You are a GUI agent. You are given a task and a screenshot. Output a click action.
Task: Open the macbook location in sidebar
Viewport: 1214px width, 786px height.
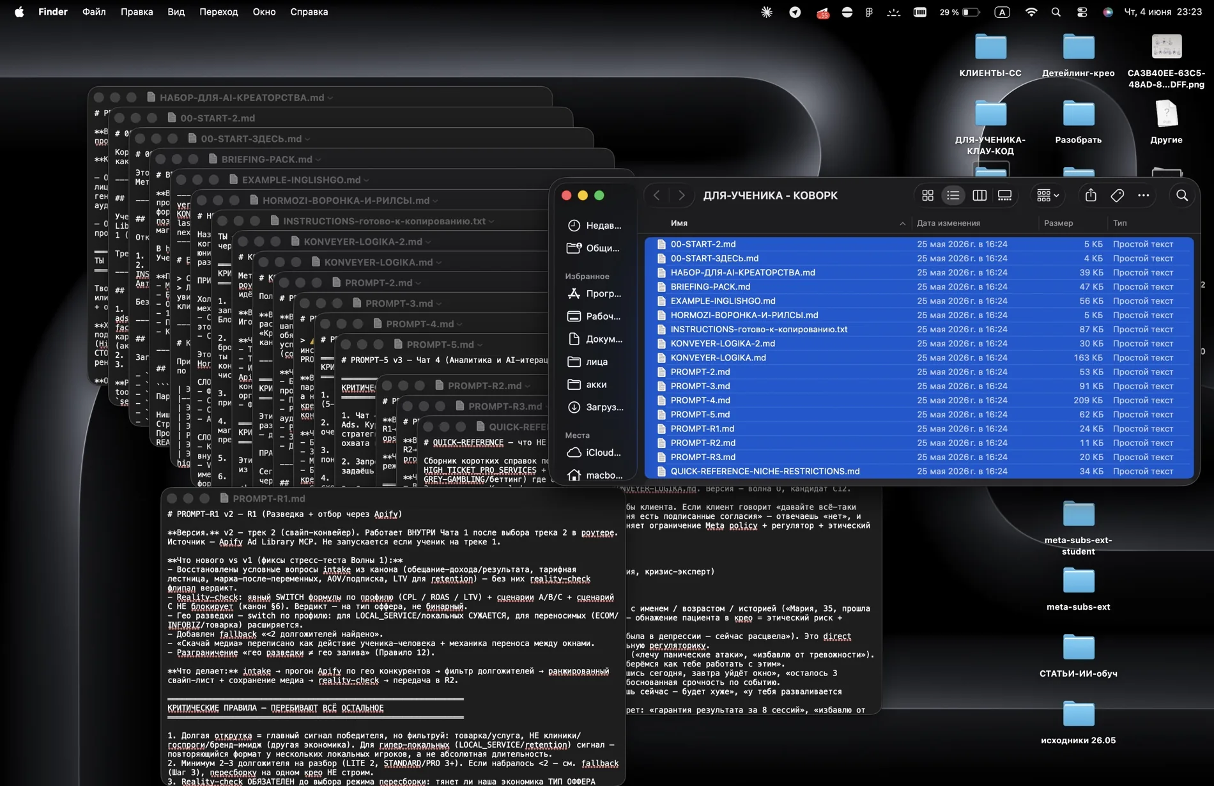point(595,475)
